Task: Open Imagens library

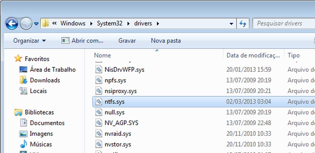Action: (41, 134)
